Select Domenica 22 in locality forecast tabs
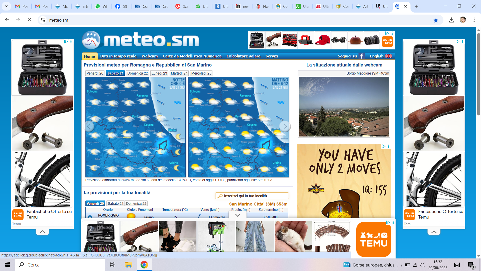 [x=136, y=204]
